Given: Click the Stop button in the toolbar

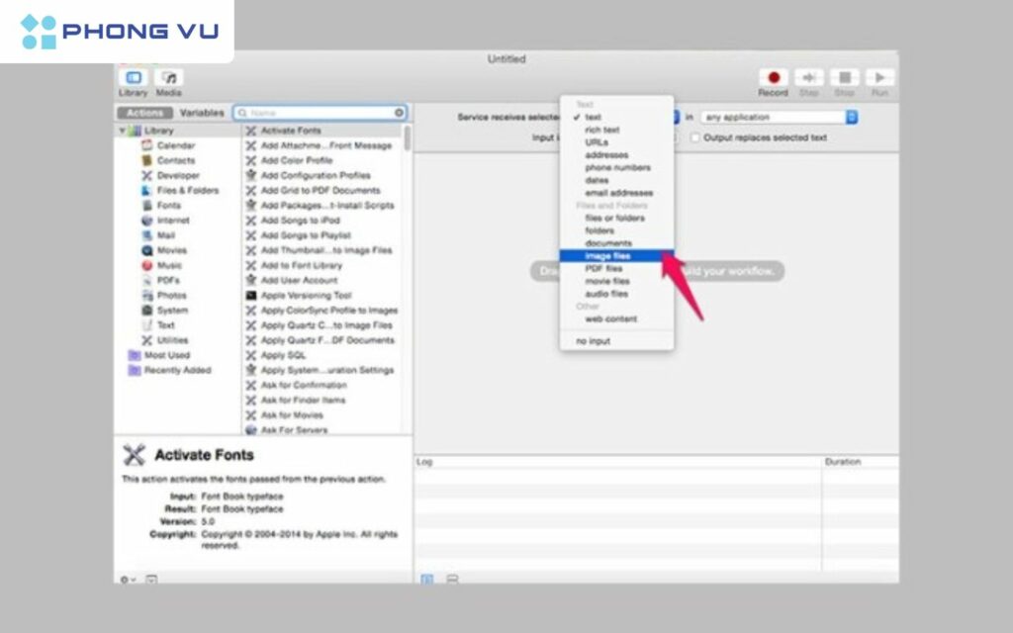Looking at the screenshot, I should click(x=844, y=77).
